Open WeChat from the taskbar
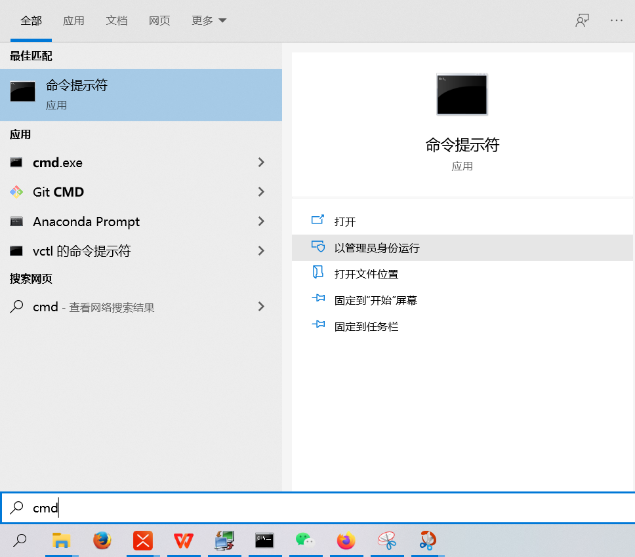The height and width of the screenshot is (557, 635). tap(305, 541)
